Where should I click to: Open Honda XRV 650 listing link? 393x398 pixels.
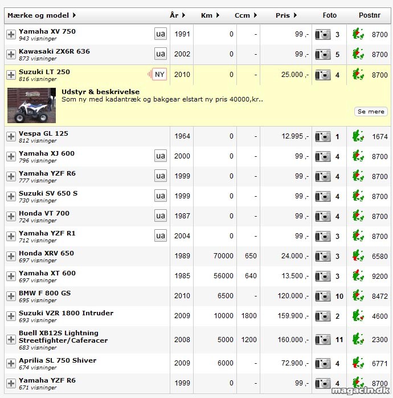(x=46, y=253)
